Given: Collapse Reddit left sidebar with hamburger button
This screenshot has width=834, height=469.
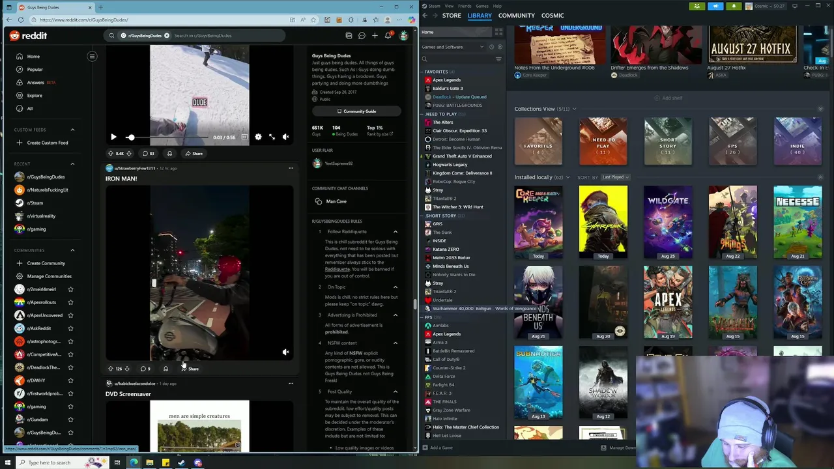Looking at the screenshot, I should pos(92,56).
